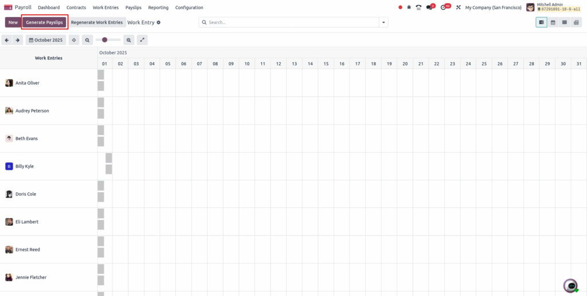Viewport: 587px width, 296px height.
Task: Switch to list view
Action: 564,22
